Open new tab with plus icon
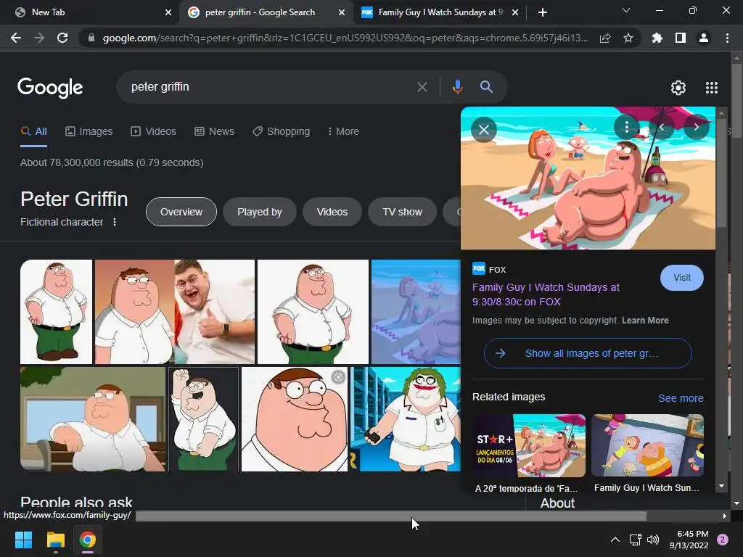 [x=543, y=12]
